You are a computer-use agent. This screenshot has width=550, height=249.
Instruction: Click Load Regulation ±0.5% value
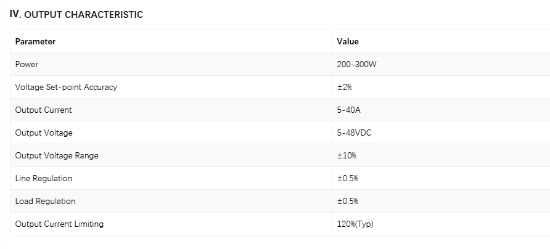click(x=348, y=201)
